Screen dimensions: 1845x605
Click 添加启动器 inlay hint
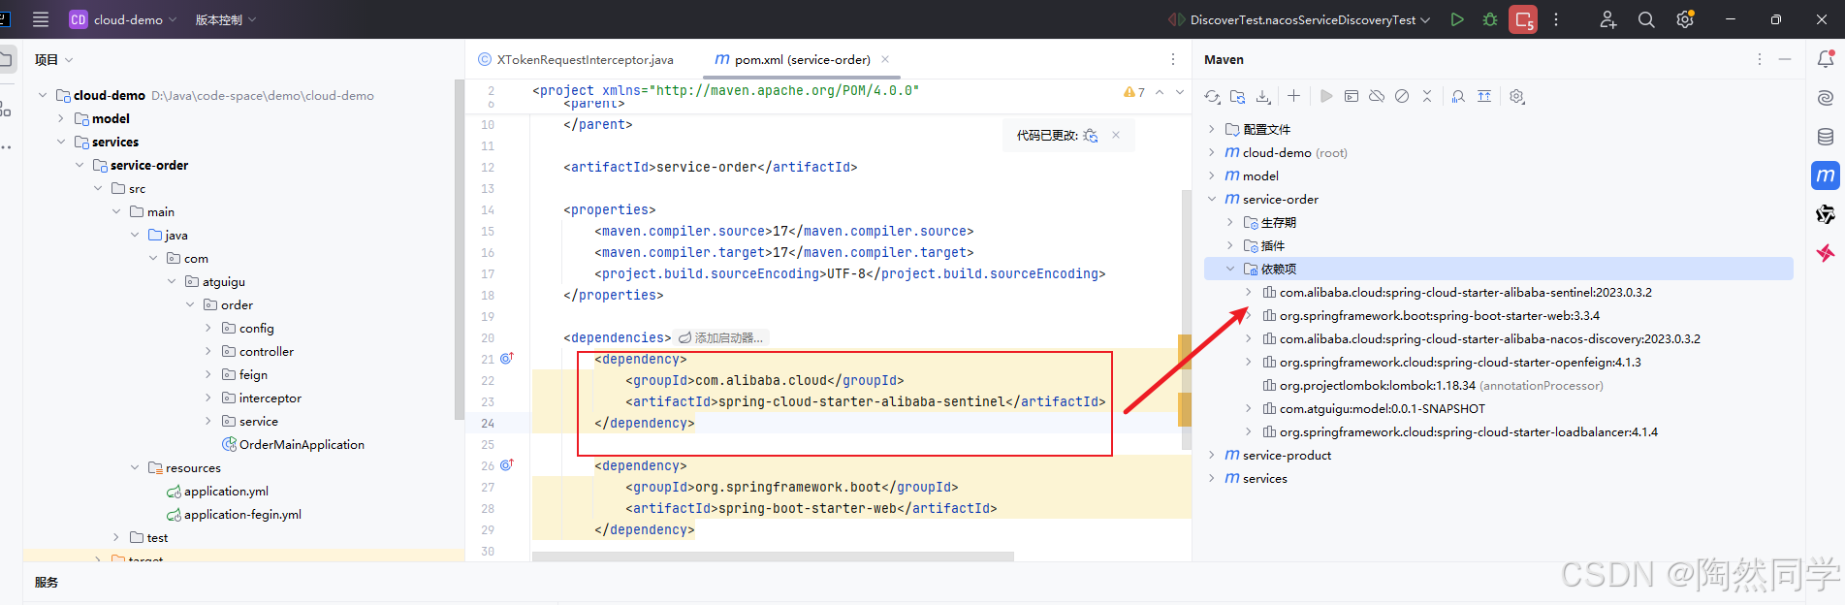(721, 337)
